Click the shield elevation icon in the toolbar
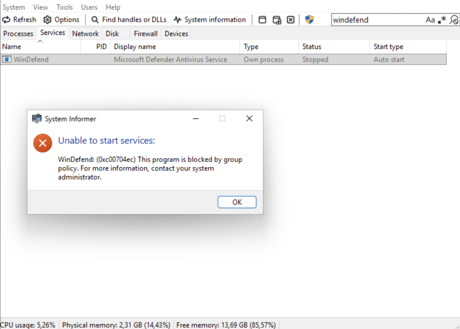The height and width of the screenshot is (329, 460). 309,19
